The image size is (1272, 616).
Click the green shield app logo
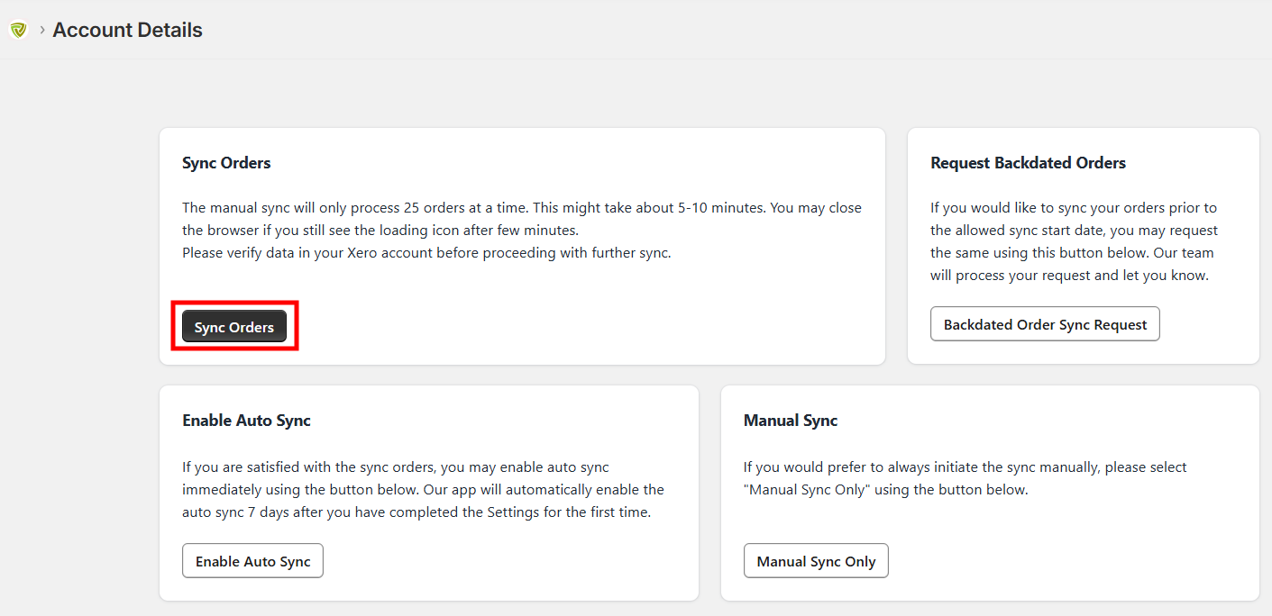[x=18, y=30]
